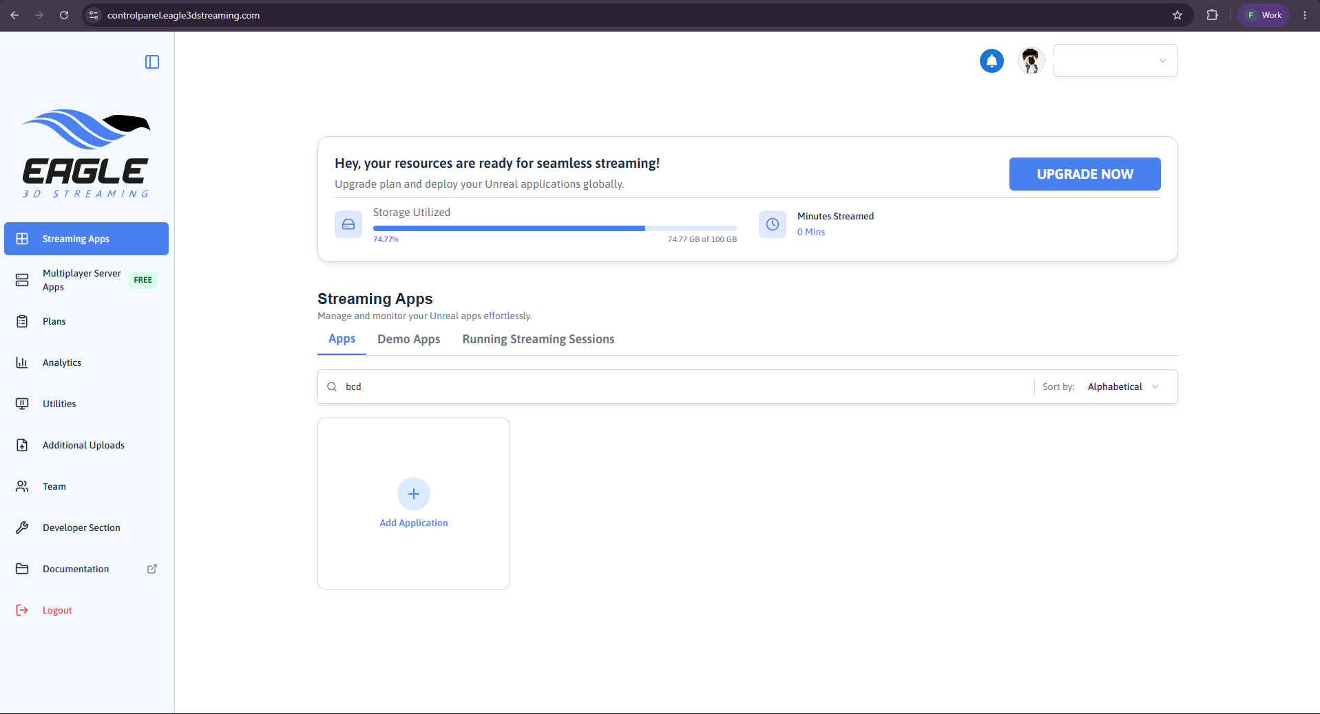Click the storage drive icon
Viewport: 1320px width, 714px height.
click(348, 224)
